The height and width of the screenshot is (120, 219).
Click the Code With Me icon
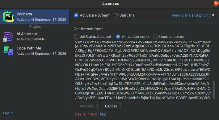[x=8, y=51]
